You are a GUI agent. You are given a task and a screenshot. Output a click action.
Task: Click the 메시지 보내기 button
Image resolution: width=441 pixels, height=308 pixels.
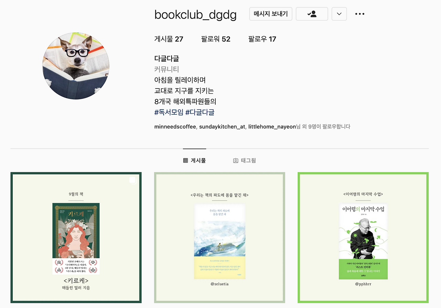271,14
